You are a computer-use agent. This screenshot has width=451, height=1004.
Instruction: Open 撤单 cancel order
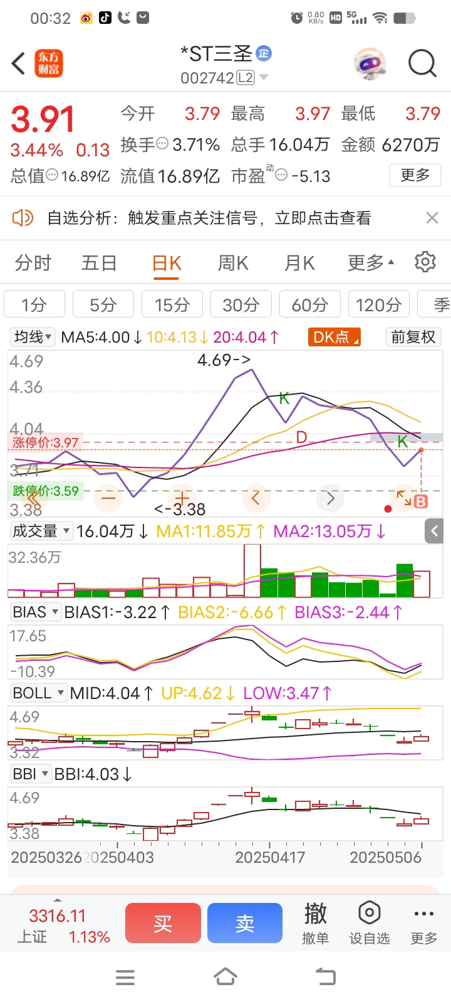click(315, 923)
